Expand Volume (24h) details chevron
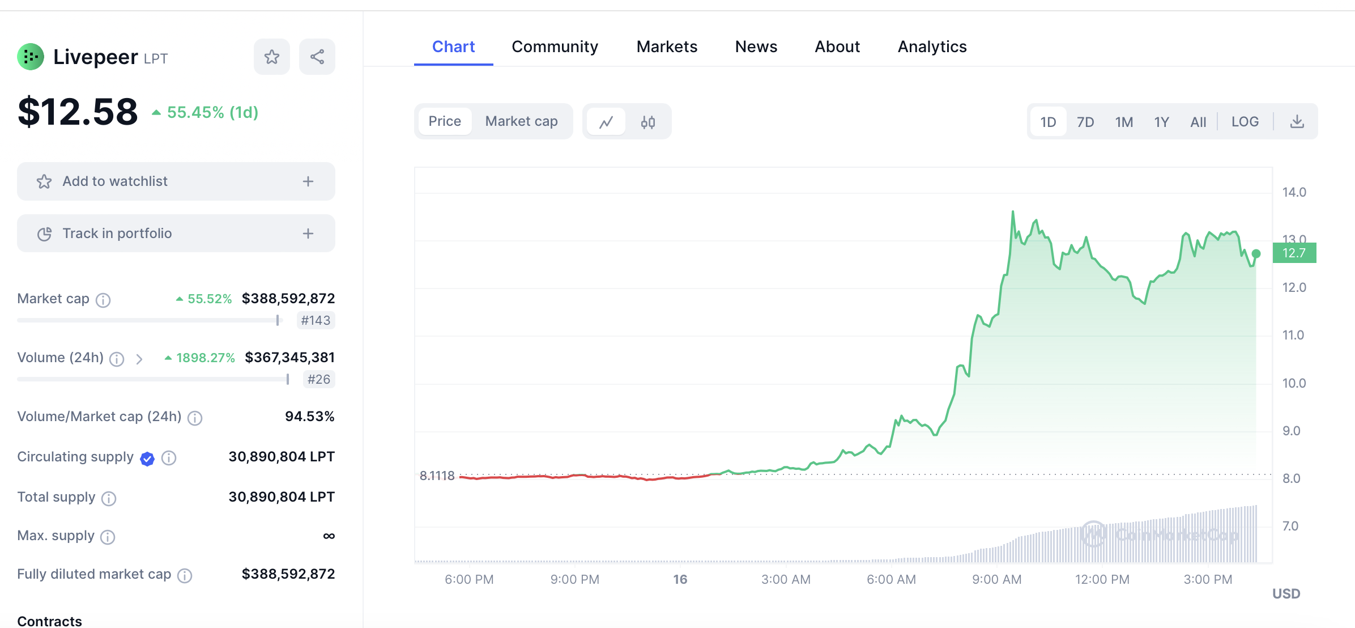This screenshot has width=1355, height=628. tap(139, 359)
